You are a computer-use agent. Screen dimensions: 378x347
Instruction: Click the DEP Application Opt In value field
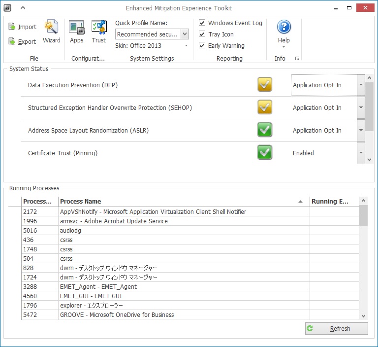[324, 85]
